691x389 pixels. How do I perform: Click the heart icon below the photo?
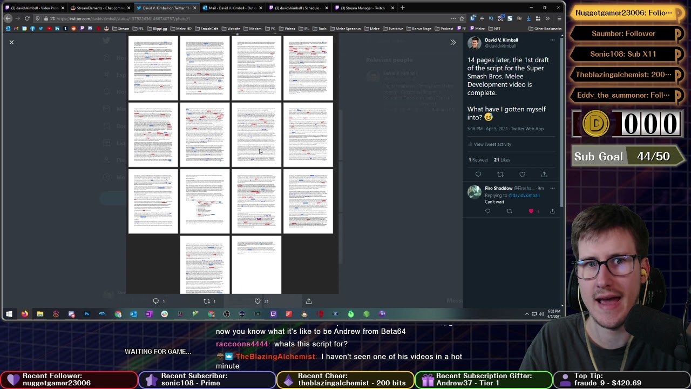click(x=258, y=301)
